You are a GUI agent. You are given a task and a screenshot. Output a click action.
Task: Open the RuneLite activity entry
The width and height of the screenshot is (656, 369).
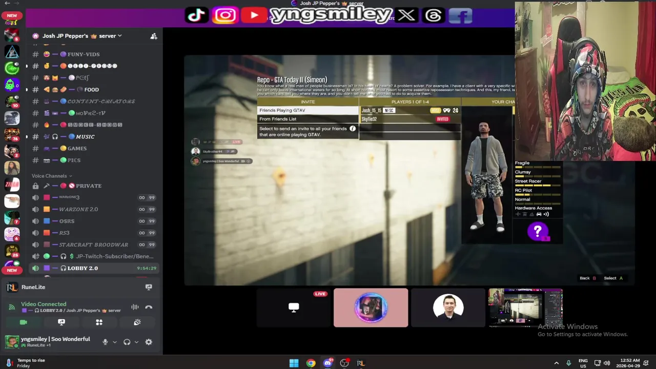pos(33,288)
